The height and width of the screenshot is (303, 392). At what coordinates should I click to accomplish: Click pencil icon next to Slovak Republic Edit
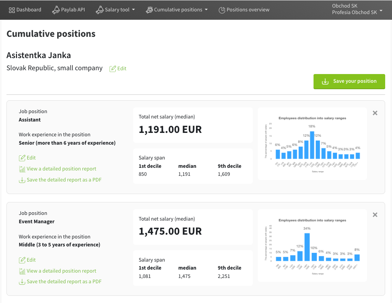[x=113, y=69]
